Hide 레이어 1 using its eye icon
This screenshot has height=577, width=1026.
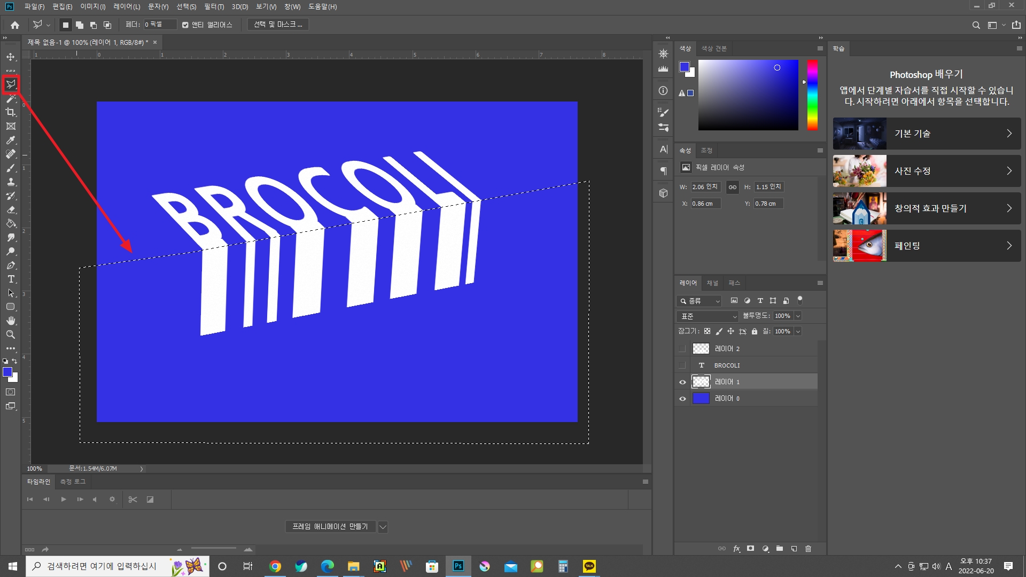click(682, 382)
